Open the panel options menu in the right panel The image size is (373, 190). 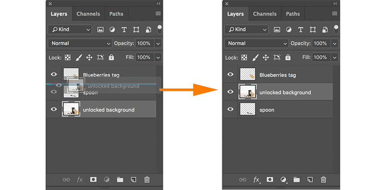[335, 14]
